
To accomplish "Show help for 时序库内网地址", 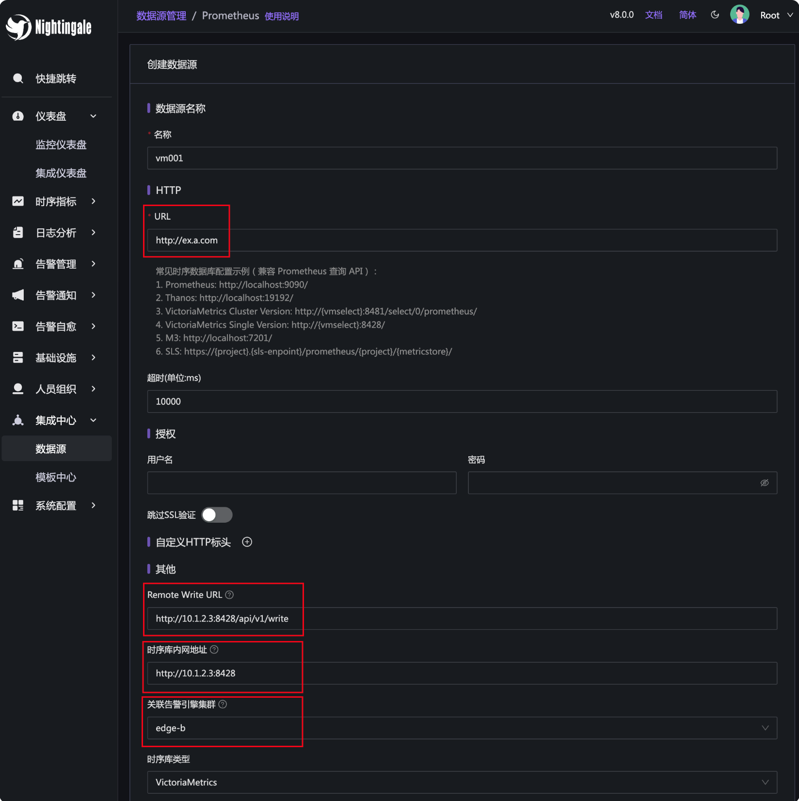I will (214, 650).
